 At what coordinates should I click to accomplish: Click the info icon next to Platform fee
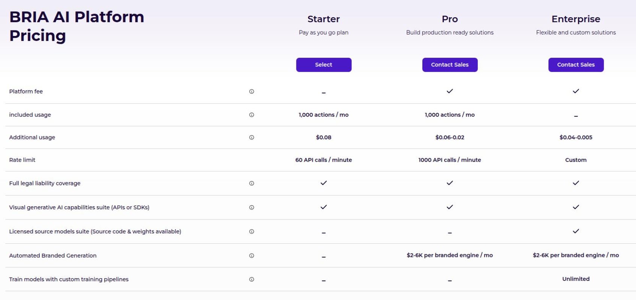click(x=251, y=91)
